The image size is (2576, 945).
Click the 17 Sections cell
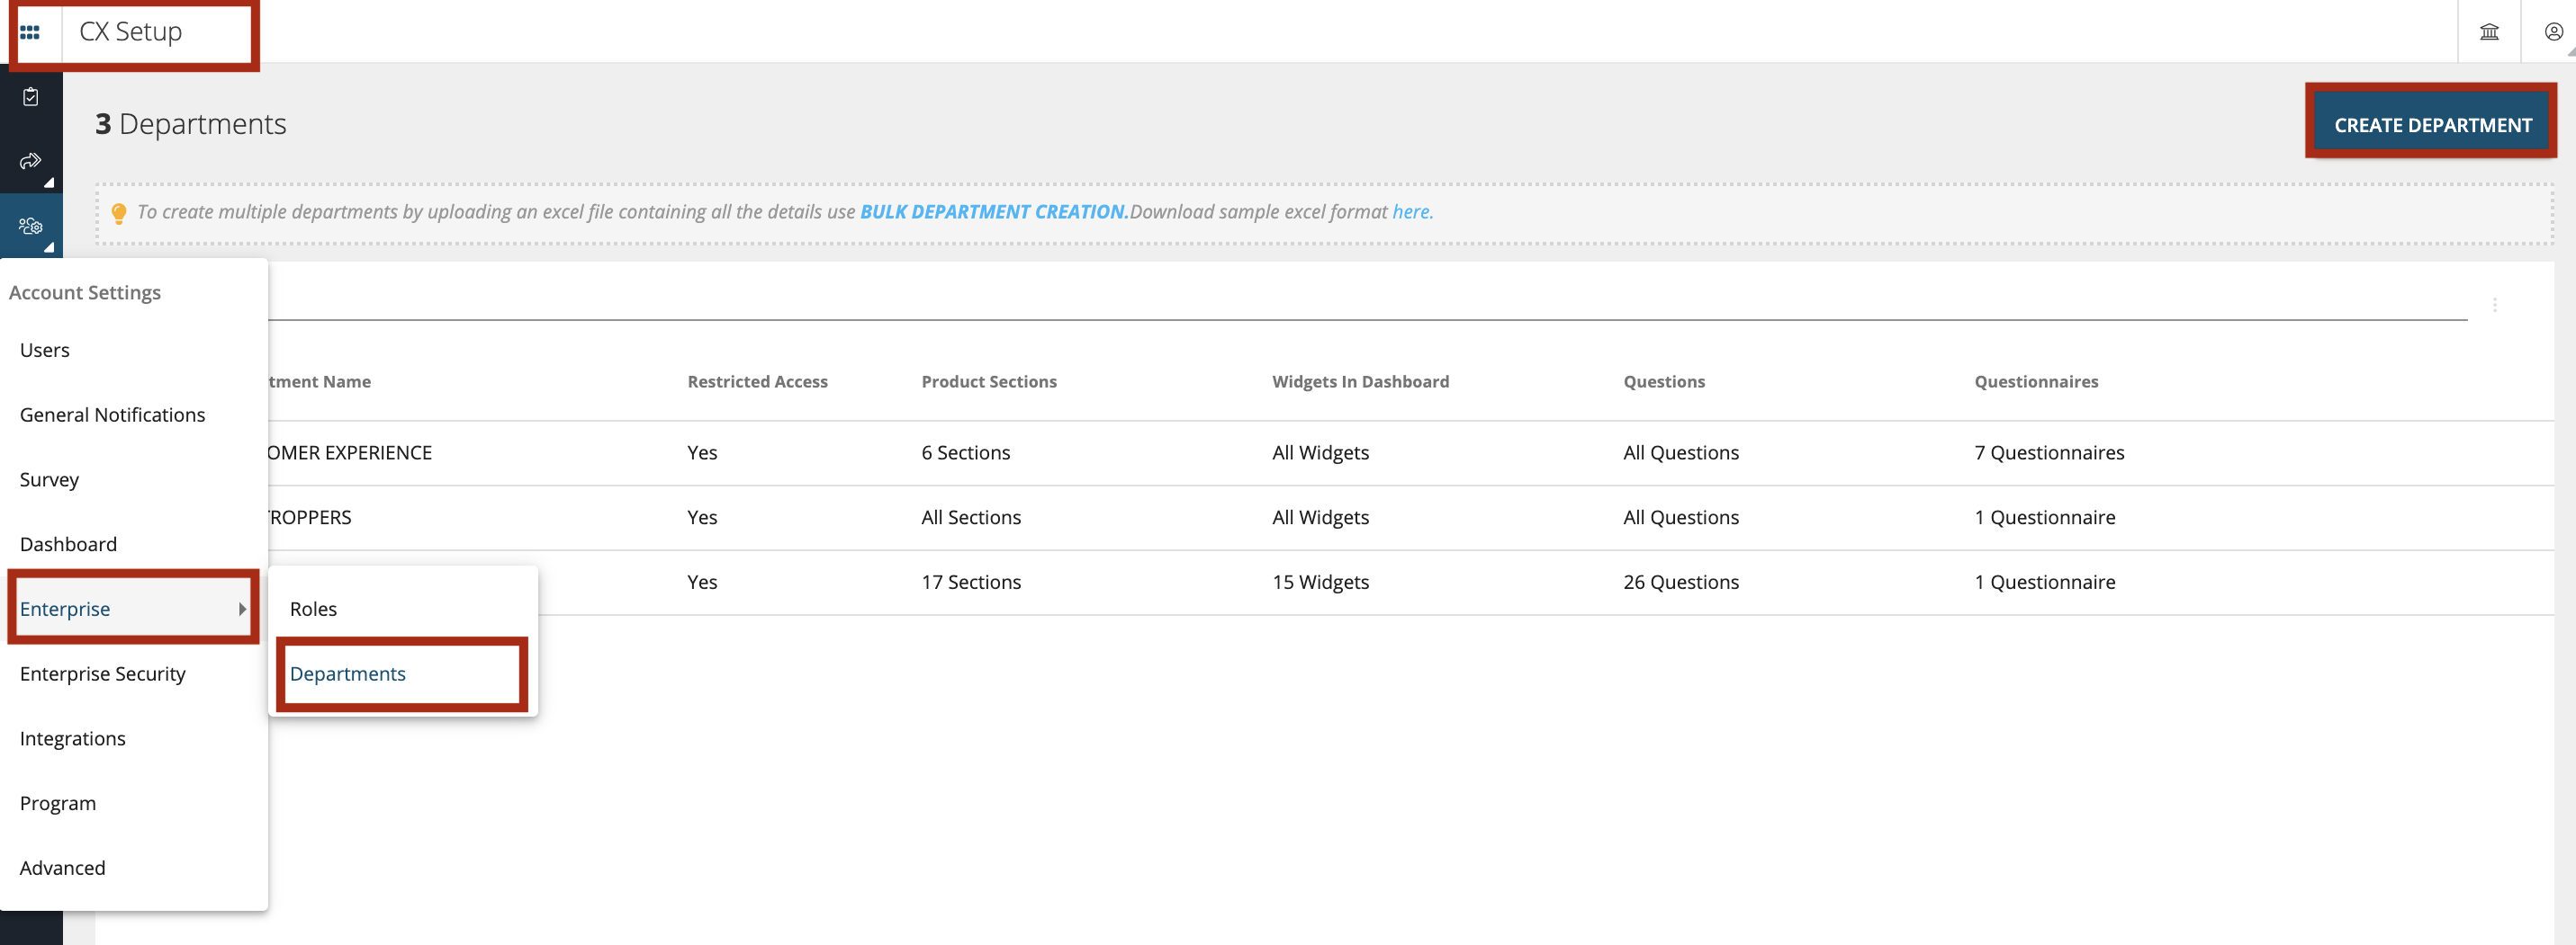971,583
